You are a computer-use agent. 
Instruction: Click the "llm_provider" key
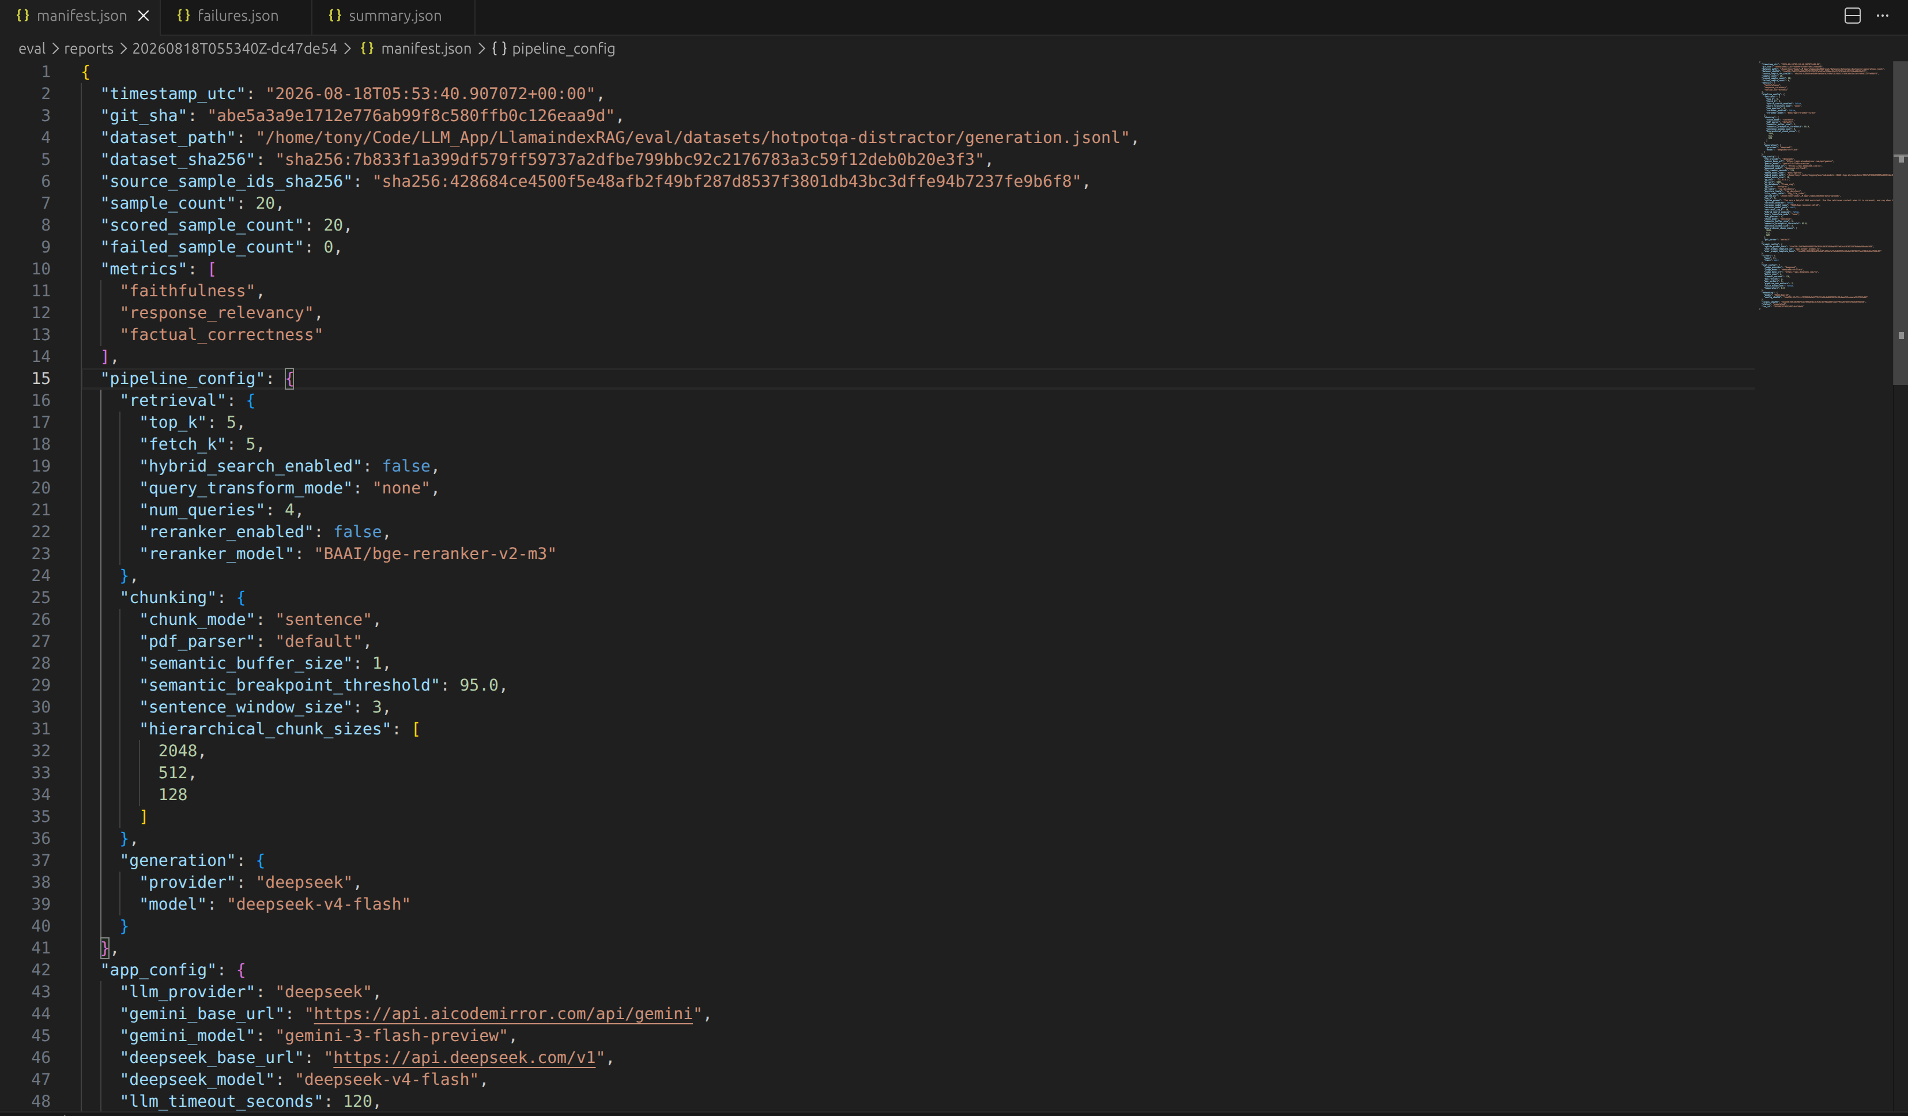(188, 993)
